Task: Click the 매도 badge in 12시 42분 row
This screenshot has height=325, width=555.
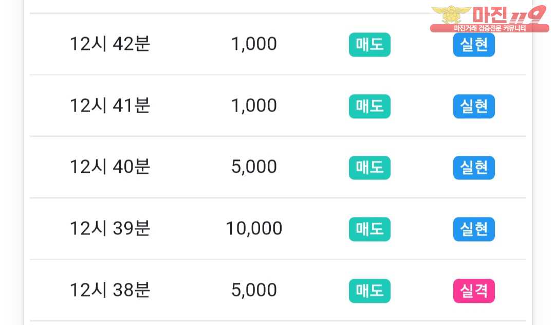Action: [369, 45]
